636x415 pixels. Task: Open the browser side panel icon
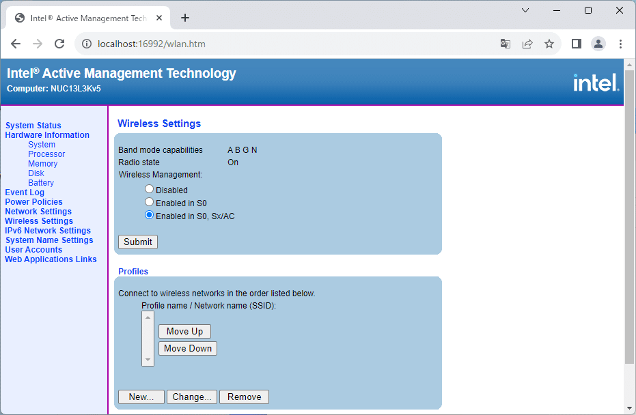coord(577,44)
